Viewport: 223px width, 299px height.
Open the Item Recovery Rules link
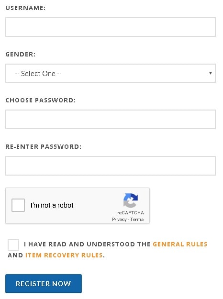tap(64, 255)
